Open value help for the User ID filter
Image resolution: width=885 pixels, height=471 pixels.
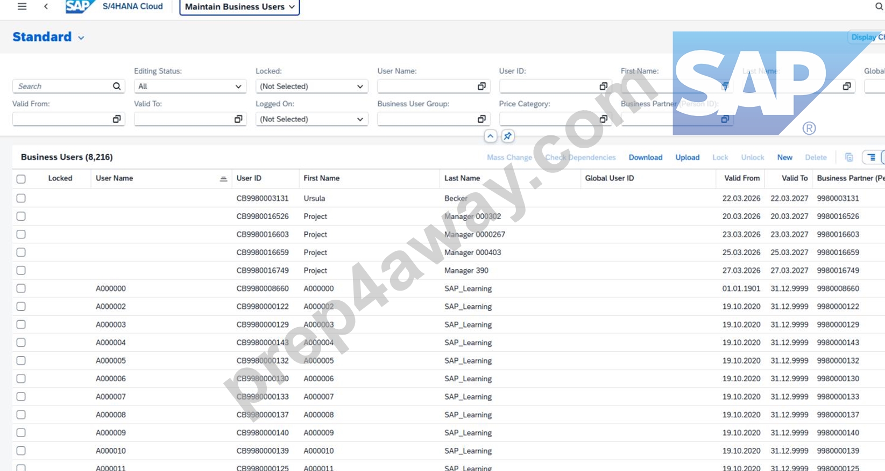[603, 86]
